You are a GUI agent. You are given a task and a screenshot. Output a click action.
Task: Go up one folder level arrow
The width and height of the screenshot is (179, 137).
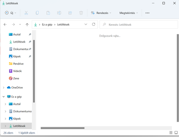pyautogui.click(x=27, y=25)
